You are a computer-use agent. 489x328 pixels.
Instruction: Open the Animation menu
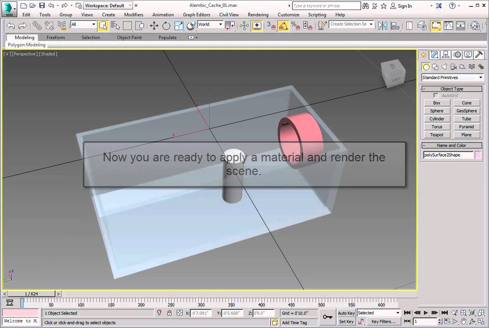[x=163, y=15]
